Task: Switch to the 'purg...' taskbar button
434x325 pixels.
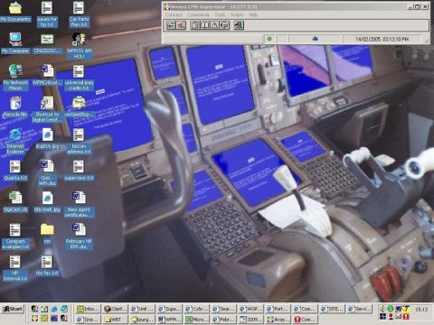Action: tap(142, 320)
